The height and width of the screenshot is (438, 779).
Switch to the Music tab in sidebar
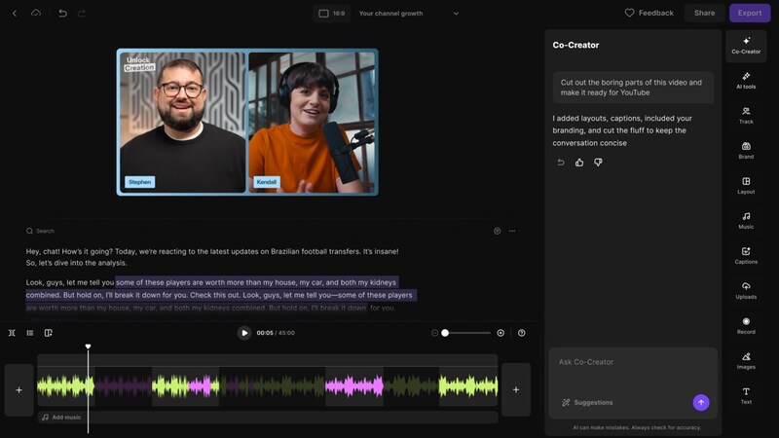(746, 220)
